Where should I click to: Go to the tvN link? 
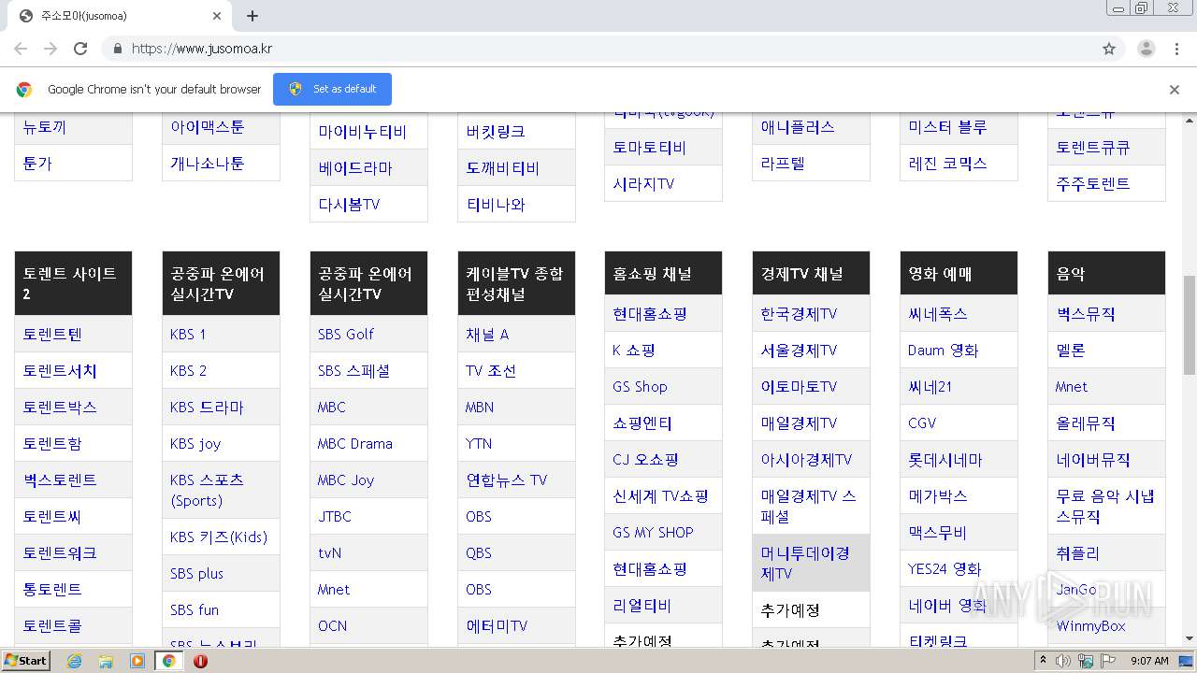[x=329, y=553]
